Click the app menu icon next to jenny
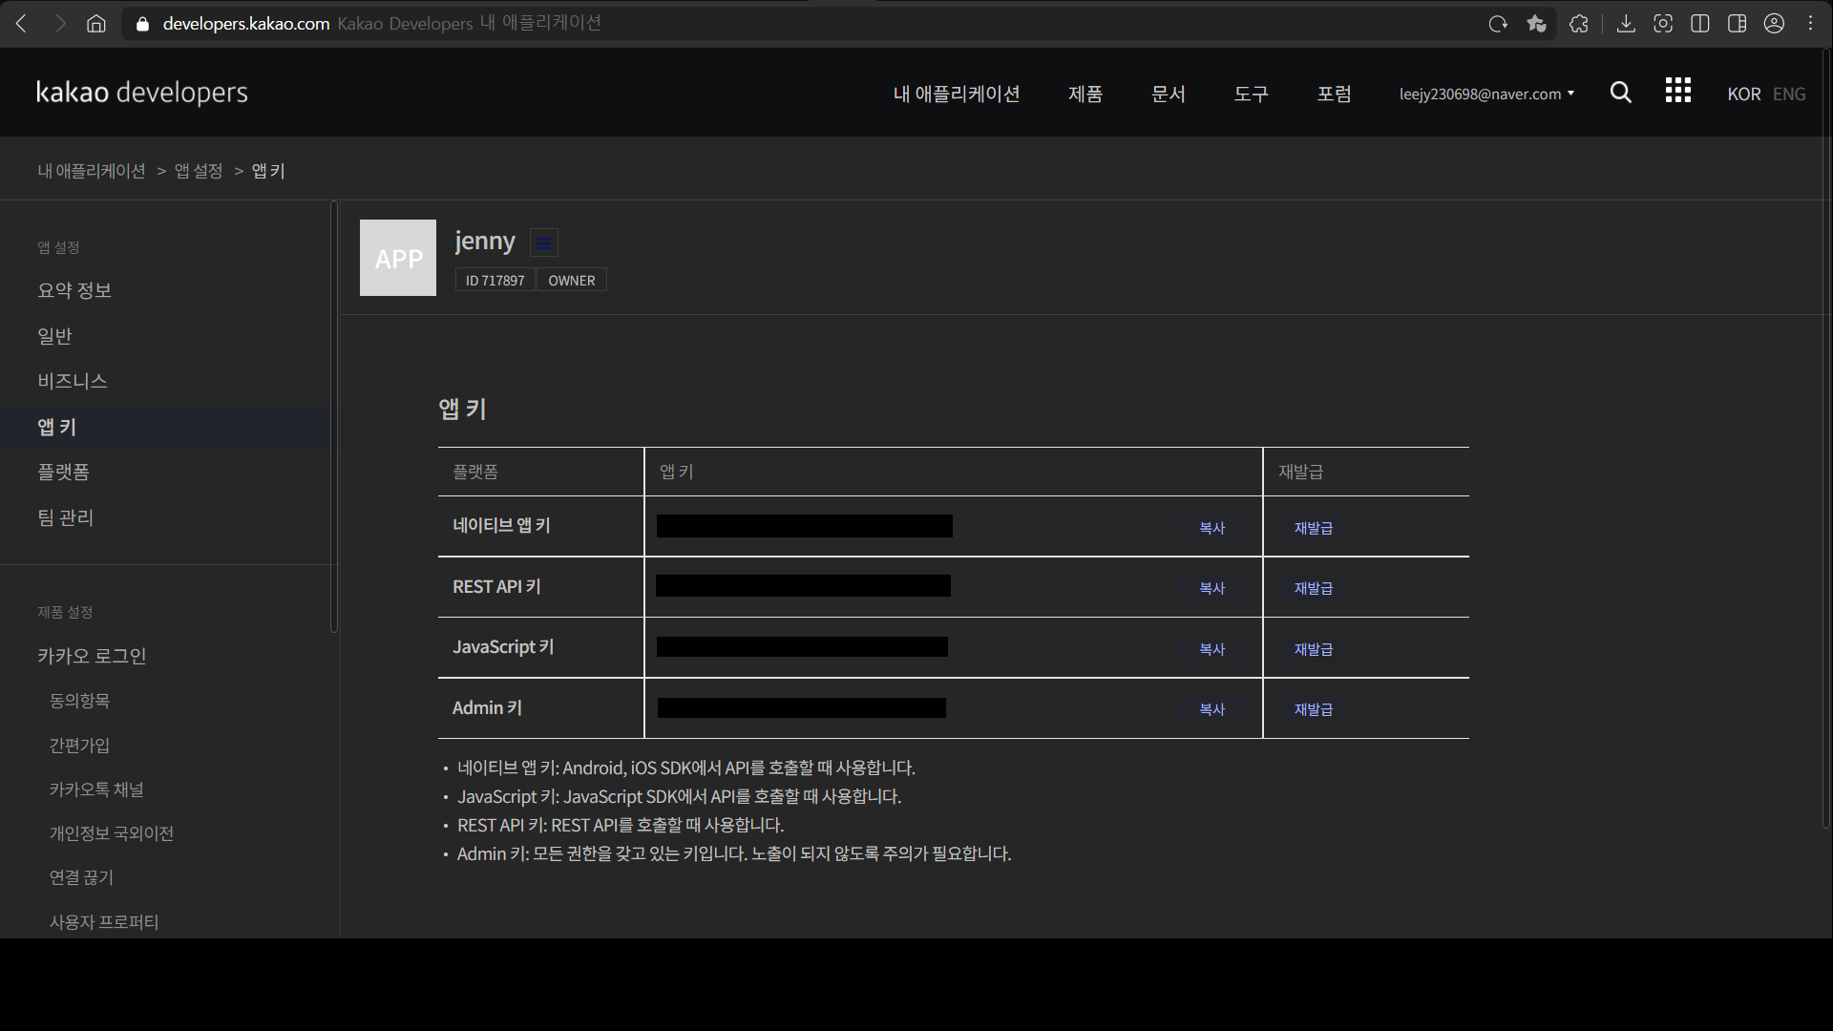This screenshot has height=1031, width=1833. coord(544,243)
